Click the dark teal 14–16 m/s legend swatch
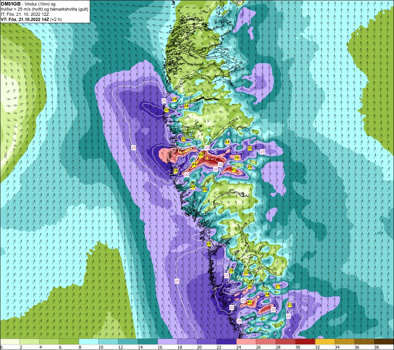394x350 pixels. [147, 341]
